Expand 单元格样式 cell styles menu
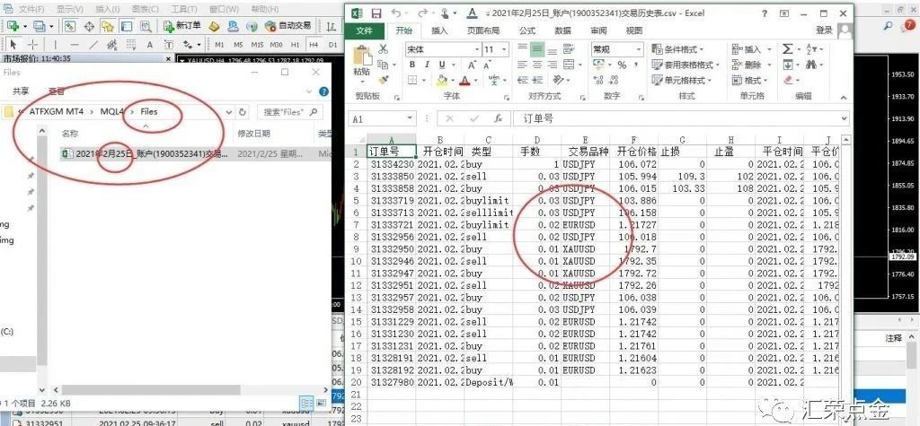 pyautogui.click(x=682, y=81)
